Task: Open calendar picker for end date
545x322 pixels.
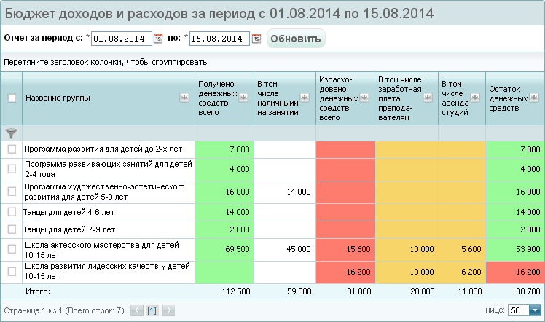Action: (x=256, y=39)
